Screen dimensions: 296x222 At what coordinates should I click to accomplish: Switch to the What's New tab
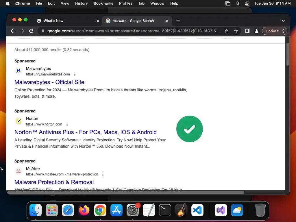point(68,21)
